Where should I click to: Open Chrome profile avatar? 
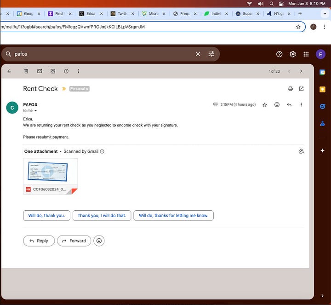(x=313, y=27)
